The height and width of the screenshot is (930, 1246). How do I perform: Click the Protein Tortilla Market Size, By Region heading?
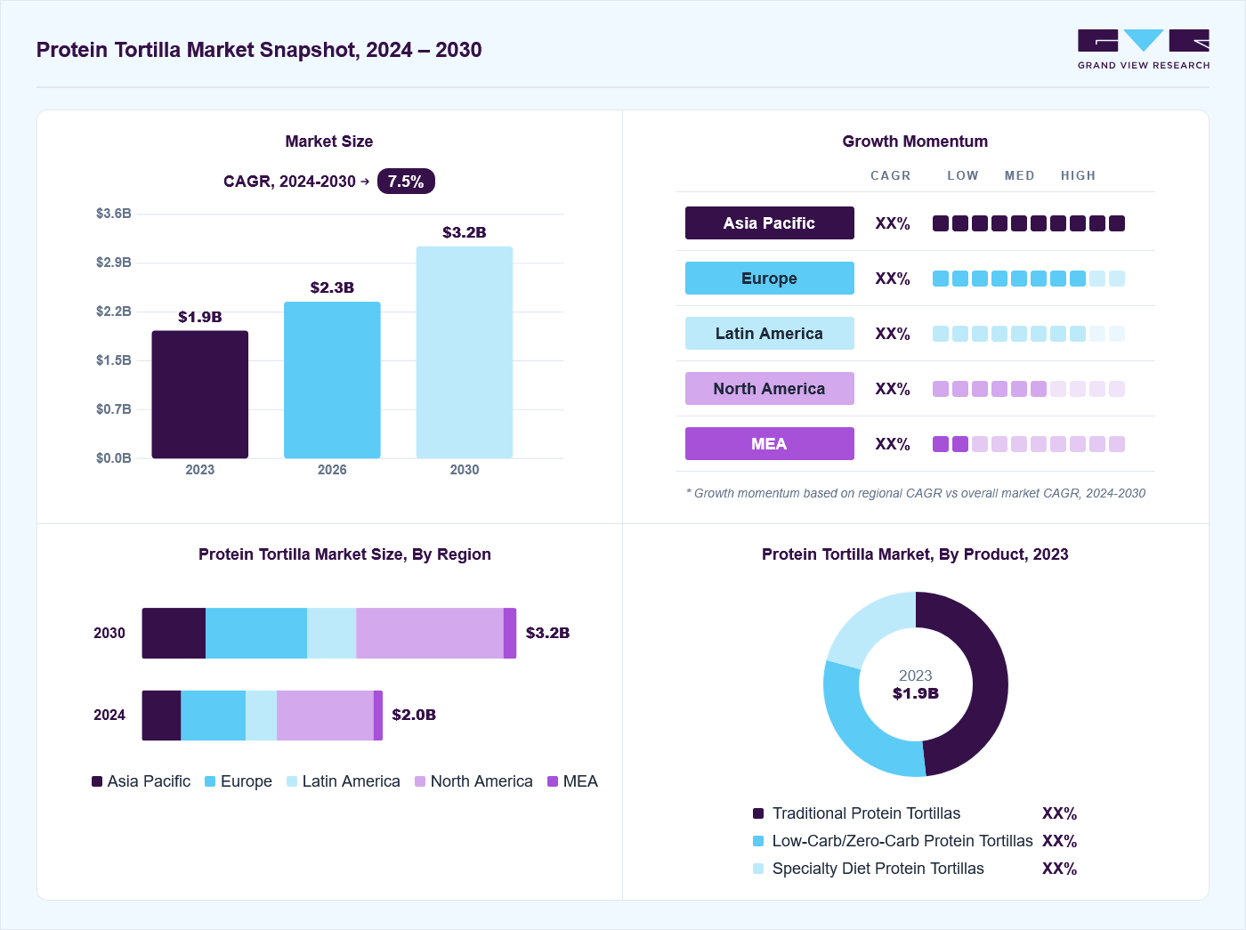click(x=344, y=554)
